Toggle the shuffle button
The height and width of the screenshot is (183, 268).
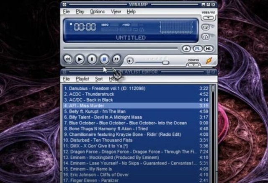pos(206,37)
